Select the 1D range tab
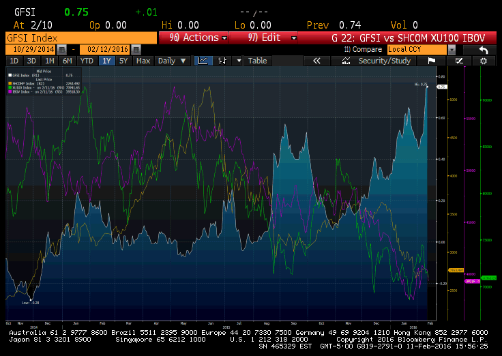 pyautogui.click(x=14, y=61)
